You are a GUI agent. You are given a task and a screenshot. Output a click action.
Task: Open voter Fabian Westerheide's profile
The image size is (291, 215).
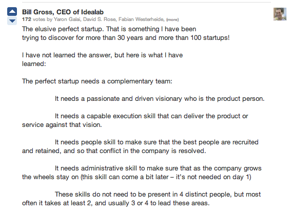pyautogui.click(x=141, y=19)
